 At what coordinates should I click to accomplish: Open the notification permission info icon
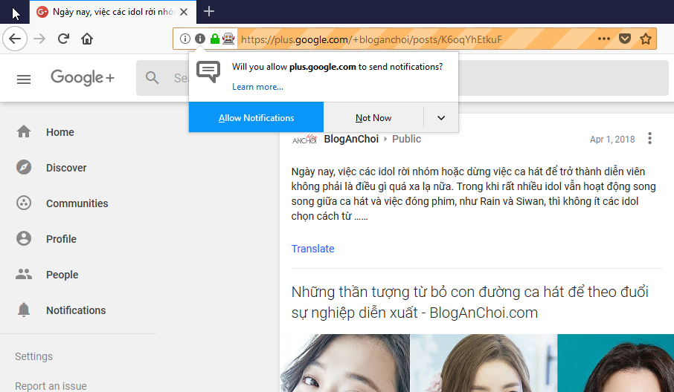click(x=200, y=39)
